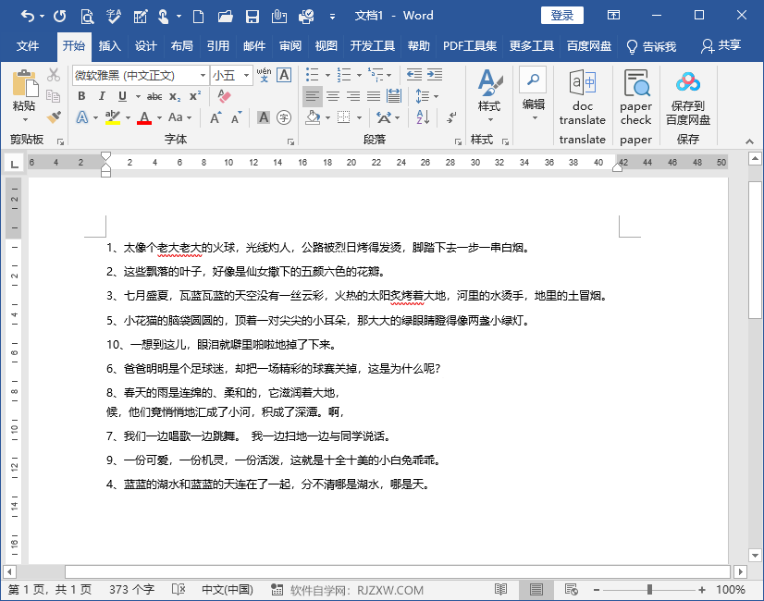Click the 100% zoom level indicator

(733, 588)
